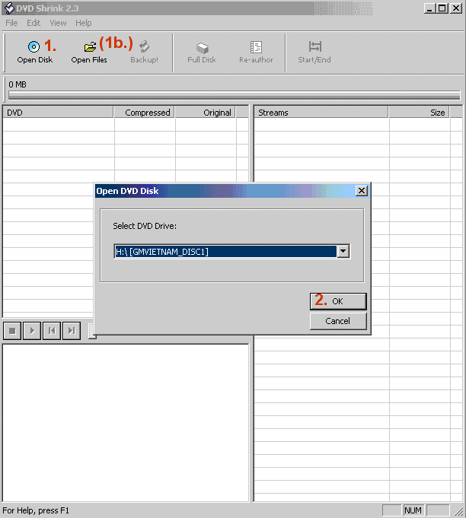Open the Help menu
The width and height of the screenshot is (466, 518).
coord(83,23)
